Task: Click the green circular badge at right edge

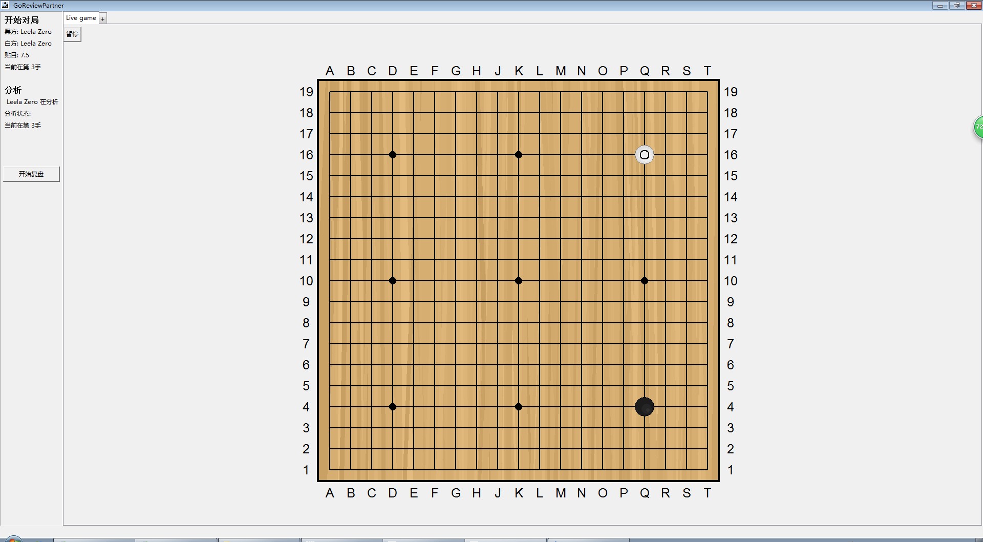Action: pyautogui.click(x=978, y=127)
